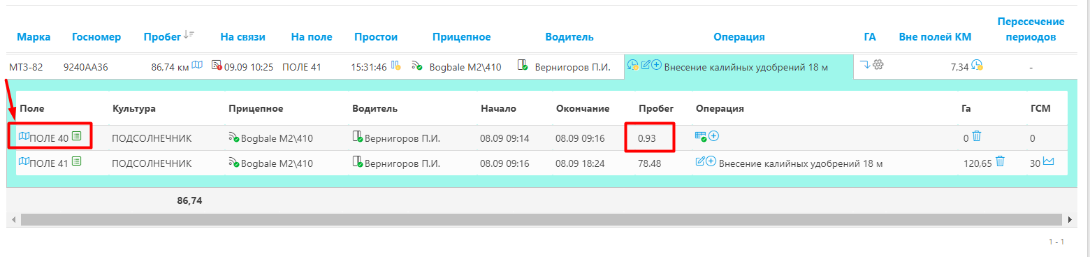Click Водитель column header
The width and height of the screenshot is (1090, 257).
(569, 37)
